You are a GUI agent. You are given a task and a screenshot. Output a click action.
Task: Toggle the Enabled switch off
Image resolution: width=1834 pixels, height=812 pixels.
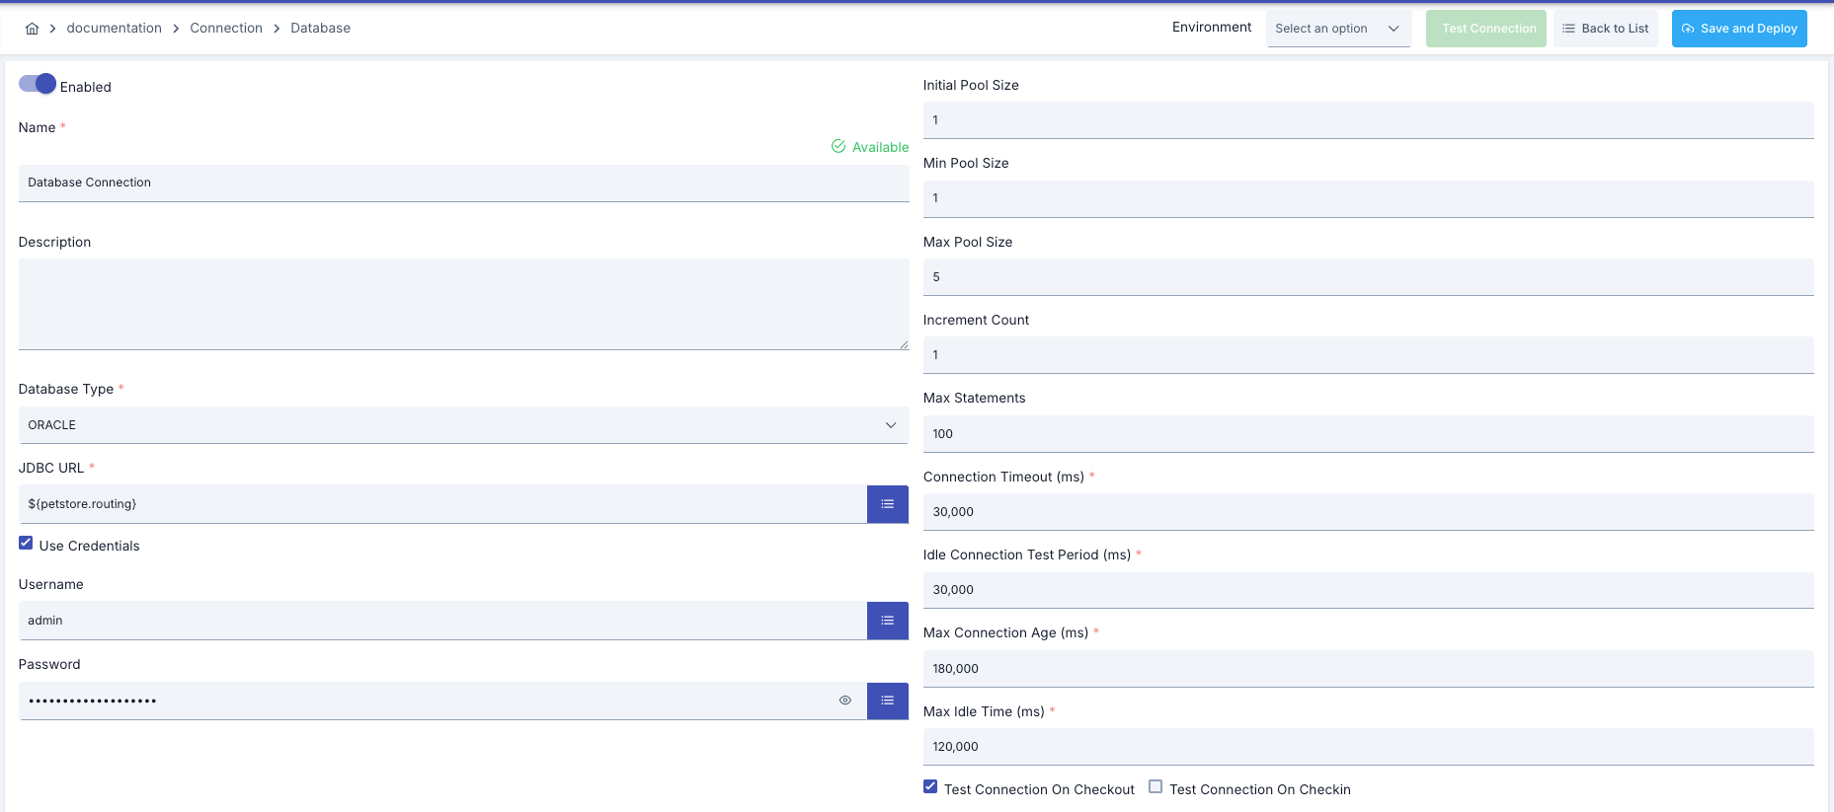point(38,85)
